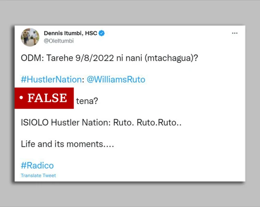Open Dennis Itumbi's profile avatar
260x207 pixels.
tap(30, 37)
